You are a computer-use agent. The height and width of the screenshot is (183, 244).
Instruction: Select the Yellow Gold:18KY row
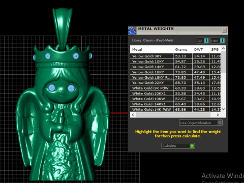175,72
